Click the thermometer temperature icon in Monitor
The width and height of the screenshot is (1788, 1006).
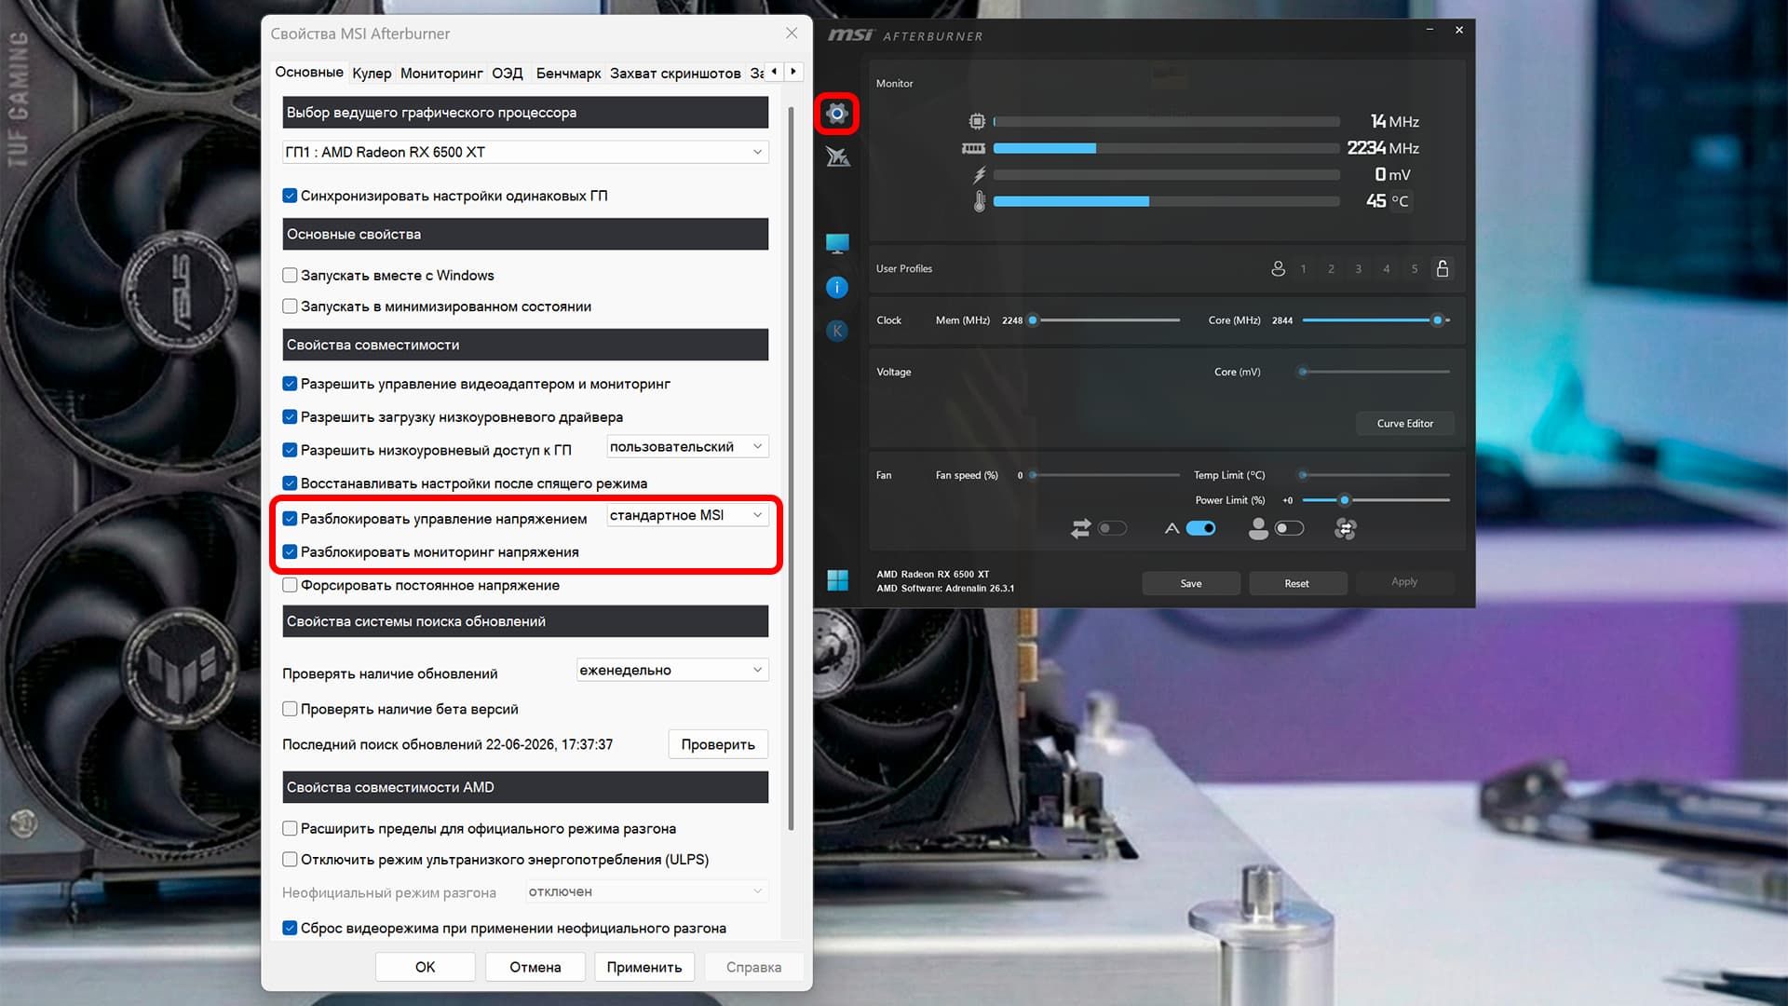pos(979,201)
